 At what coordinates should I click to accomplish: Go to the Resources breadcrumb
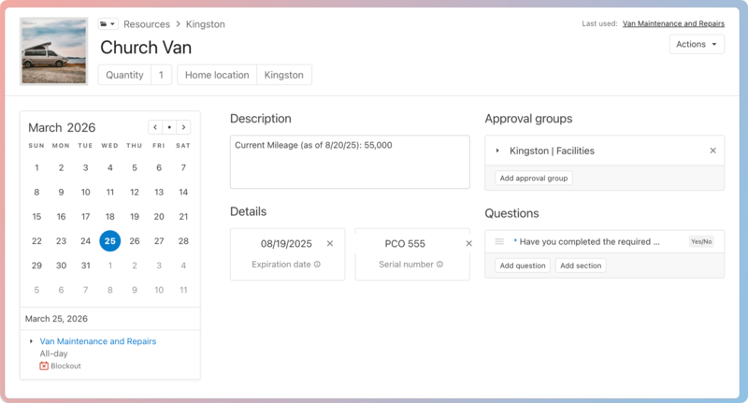[147, 24]
